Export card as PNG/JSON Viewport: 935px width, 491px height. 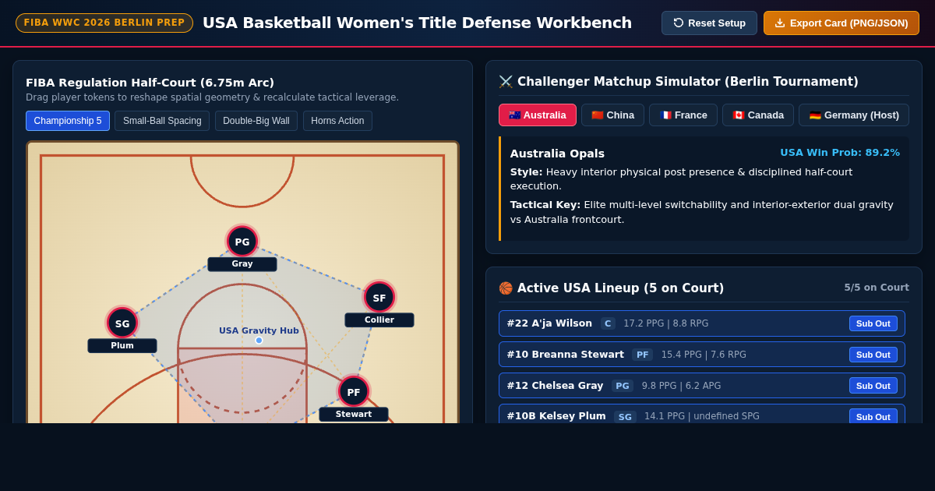pos(841,23)
